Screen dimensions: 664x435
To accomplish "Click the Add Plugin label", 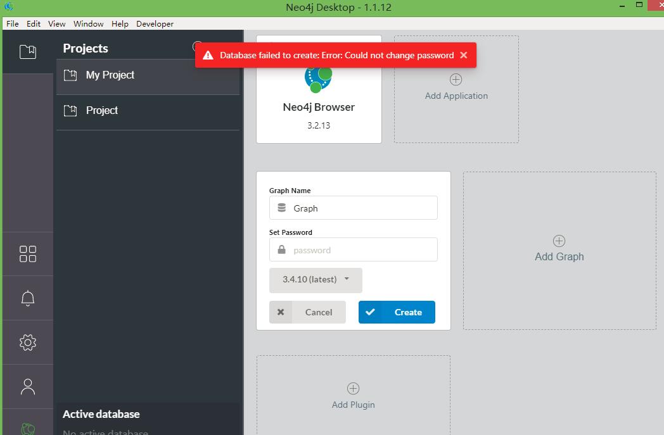I will [x=353, y=405].
